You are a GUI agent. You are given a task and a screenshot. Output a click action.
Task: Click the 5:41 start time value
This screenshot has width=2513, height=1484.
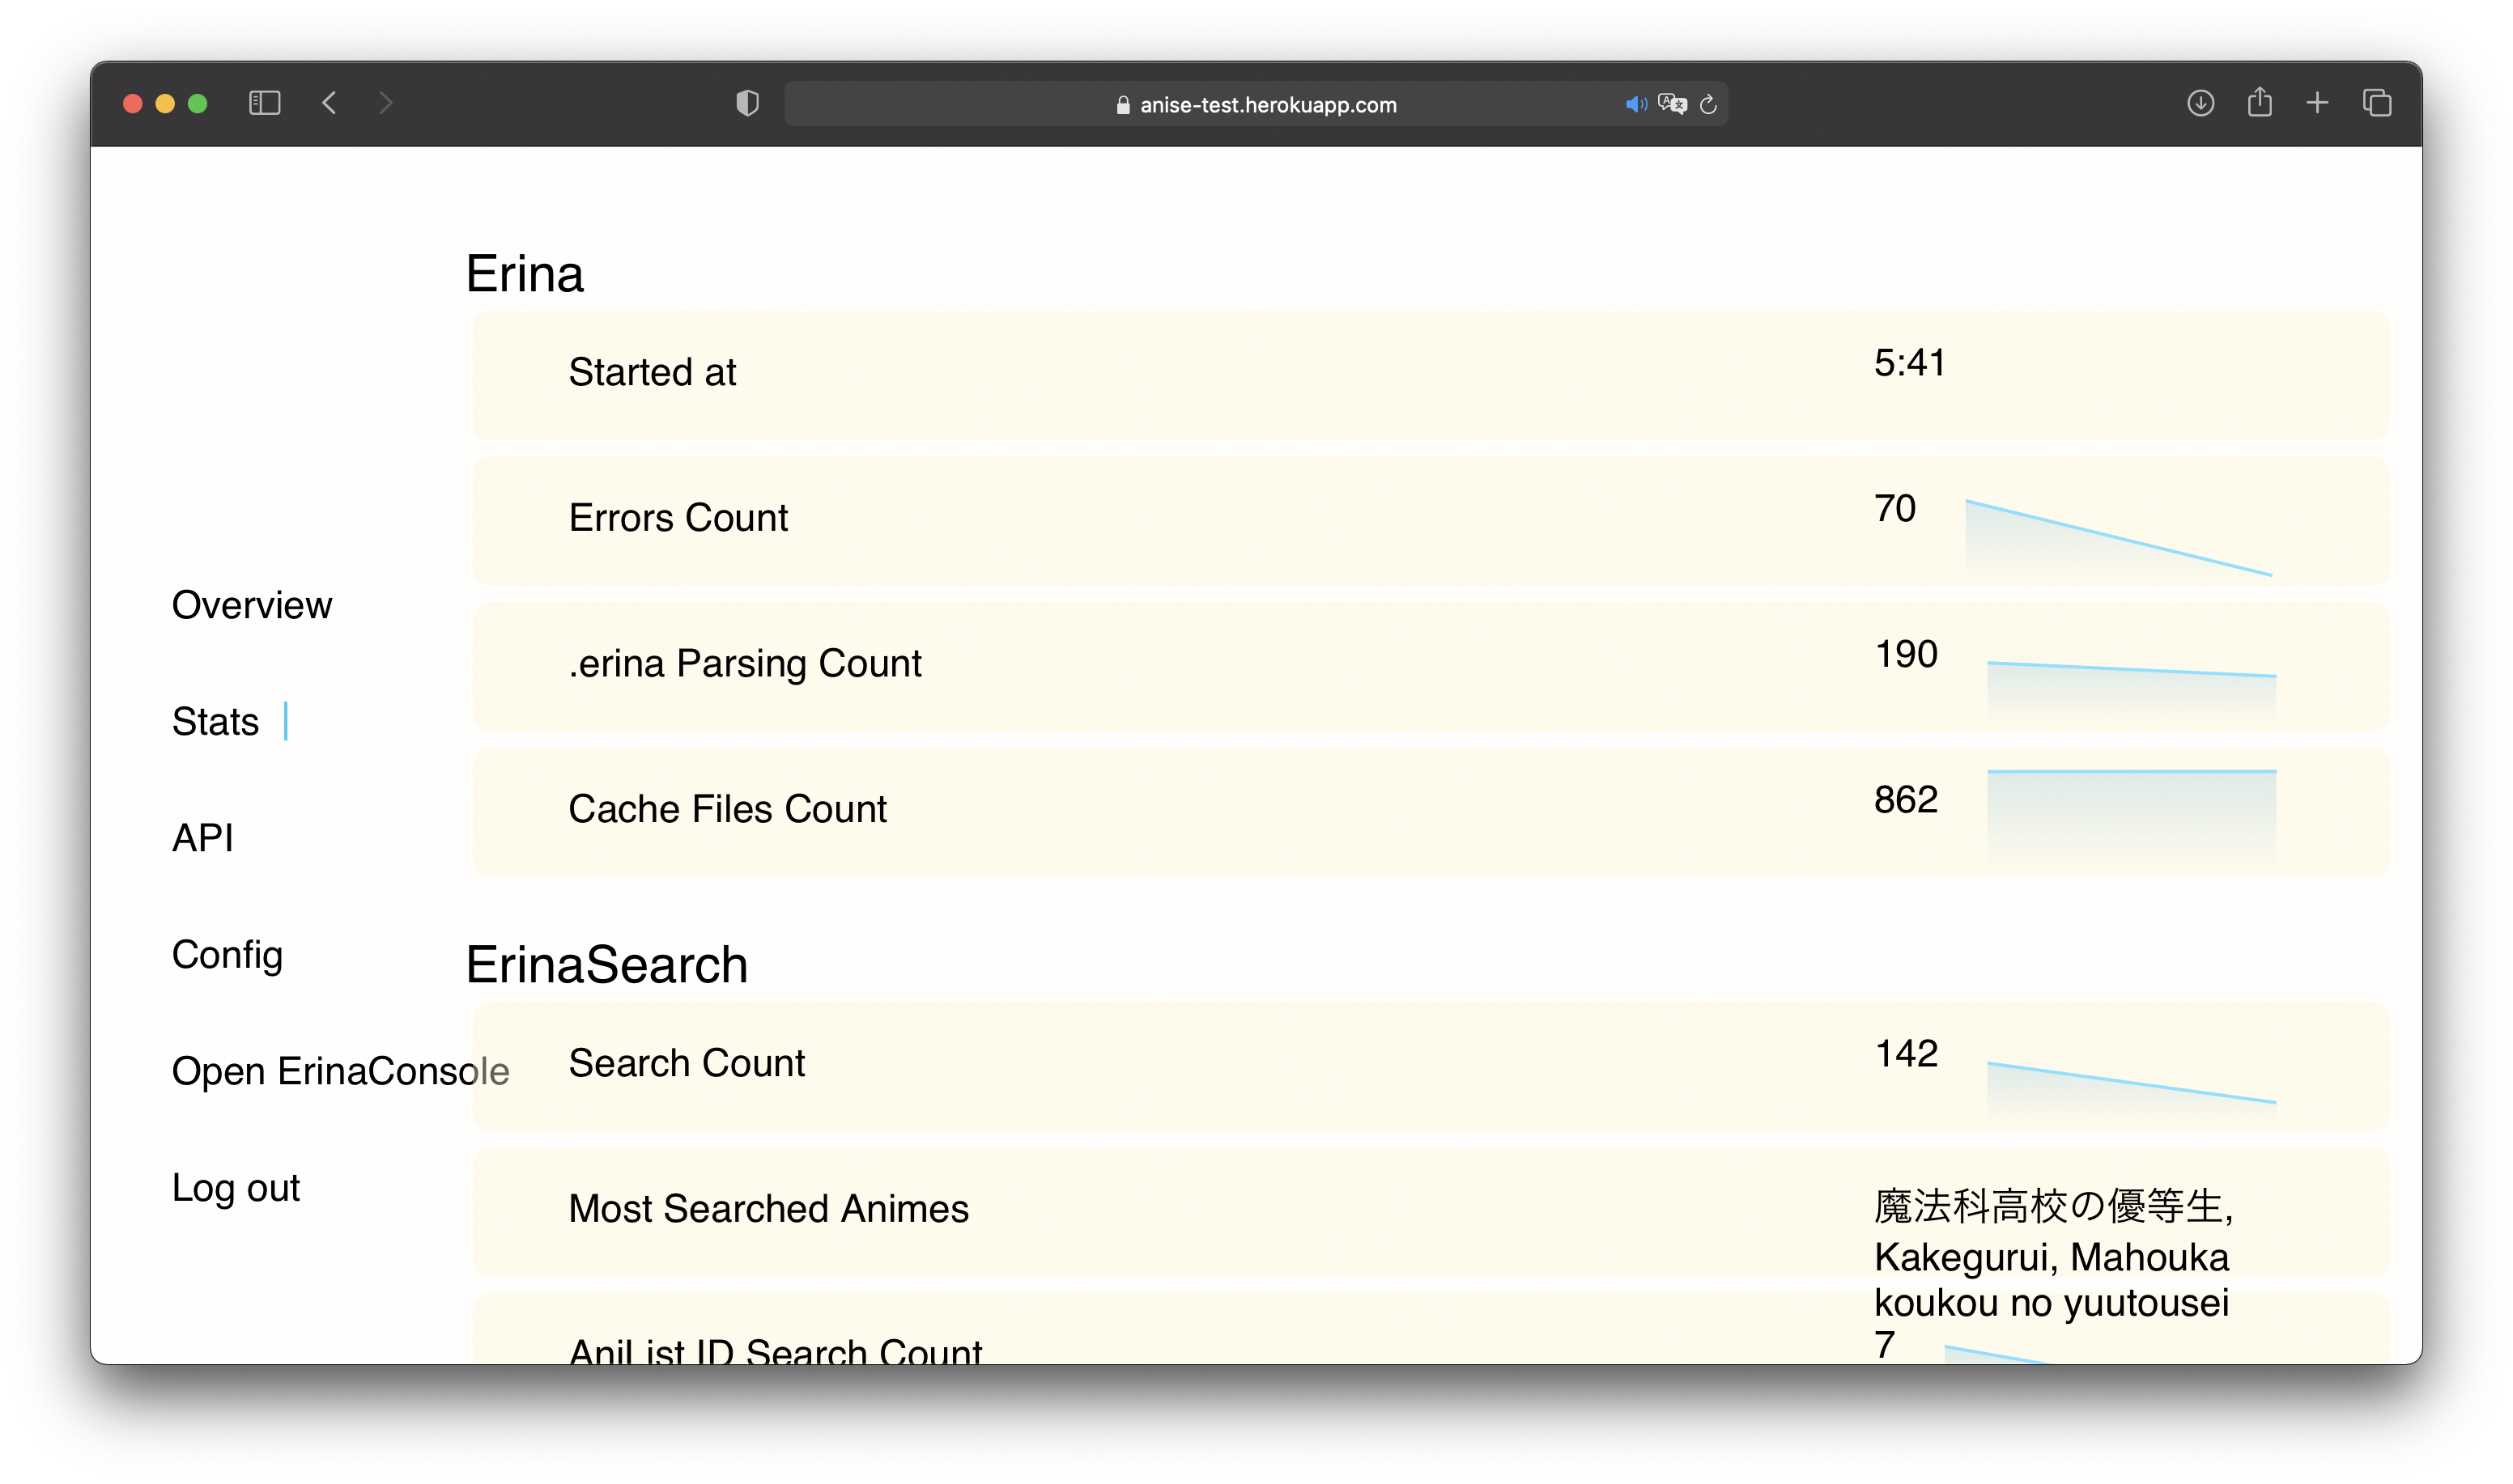pyautogui.click(x=1910, y=363)
